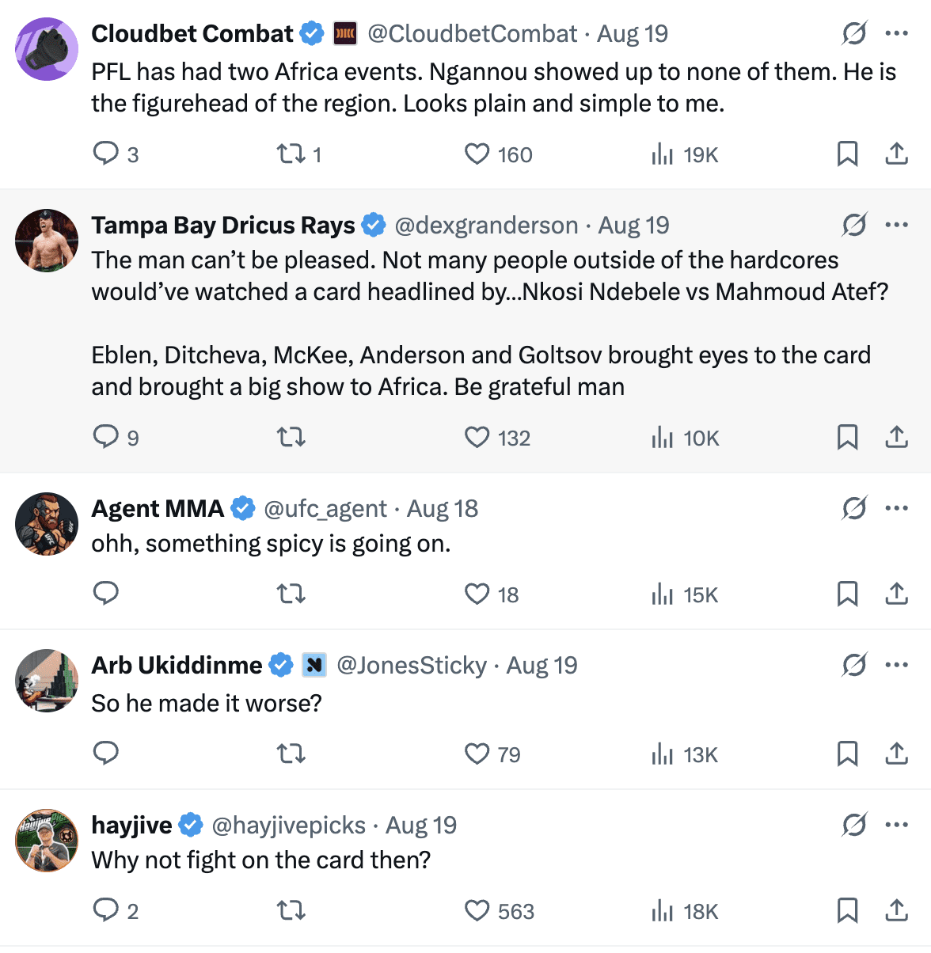Open Tampa Bay Dricus Rays profile picture
This screenshot has width=931, height=953.
pyautogui.click(x=47, y=241)
